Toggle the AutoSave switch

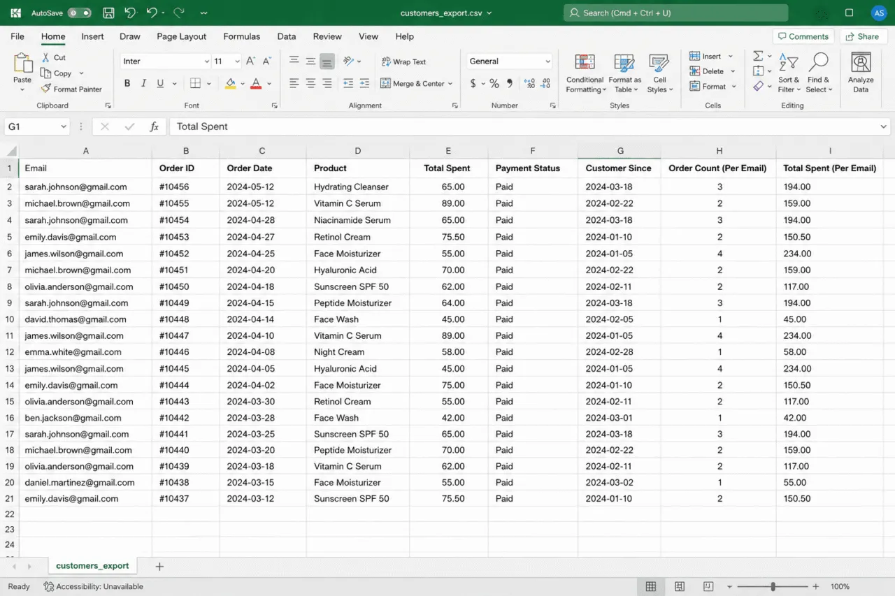pyautogui.click(x=80, y=13)
